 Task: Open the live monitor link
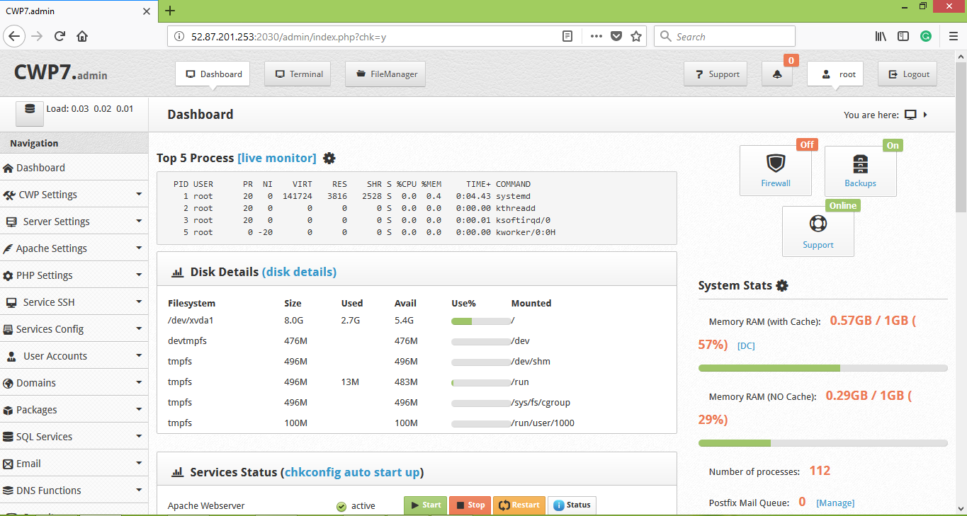(x=277, y=158)
